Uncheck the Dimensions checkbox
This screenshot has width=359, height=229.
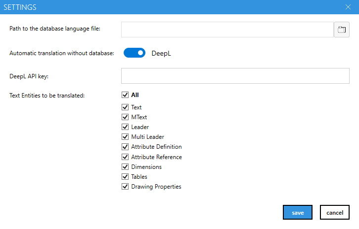[125, 167]
